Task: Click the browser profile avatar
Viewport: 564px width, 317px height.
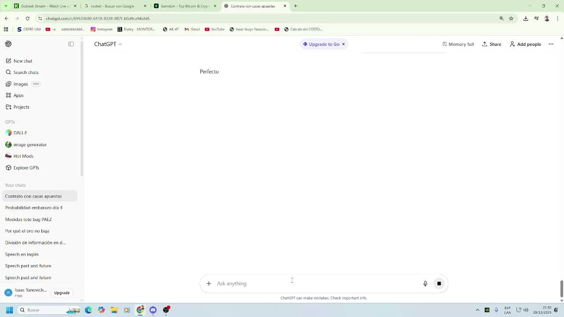Action: [547, 18]
